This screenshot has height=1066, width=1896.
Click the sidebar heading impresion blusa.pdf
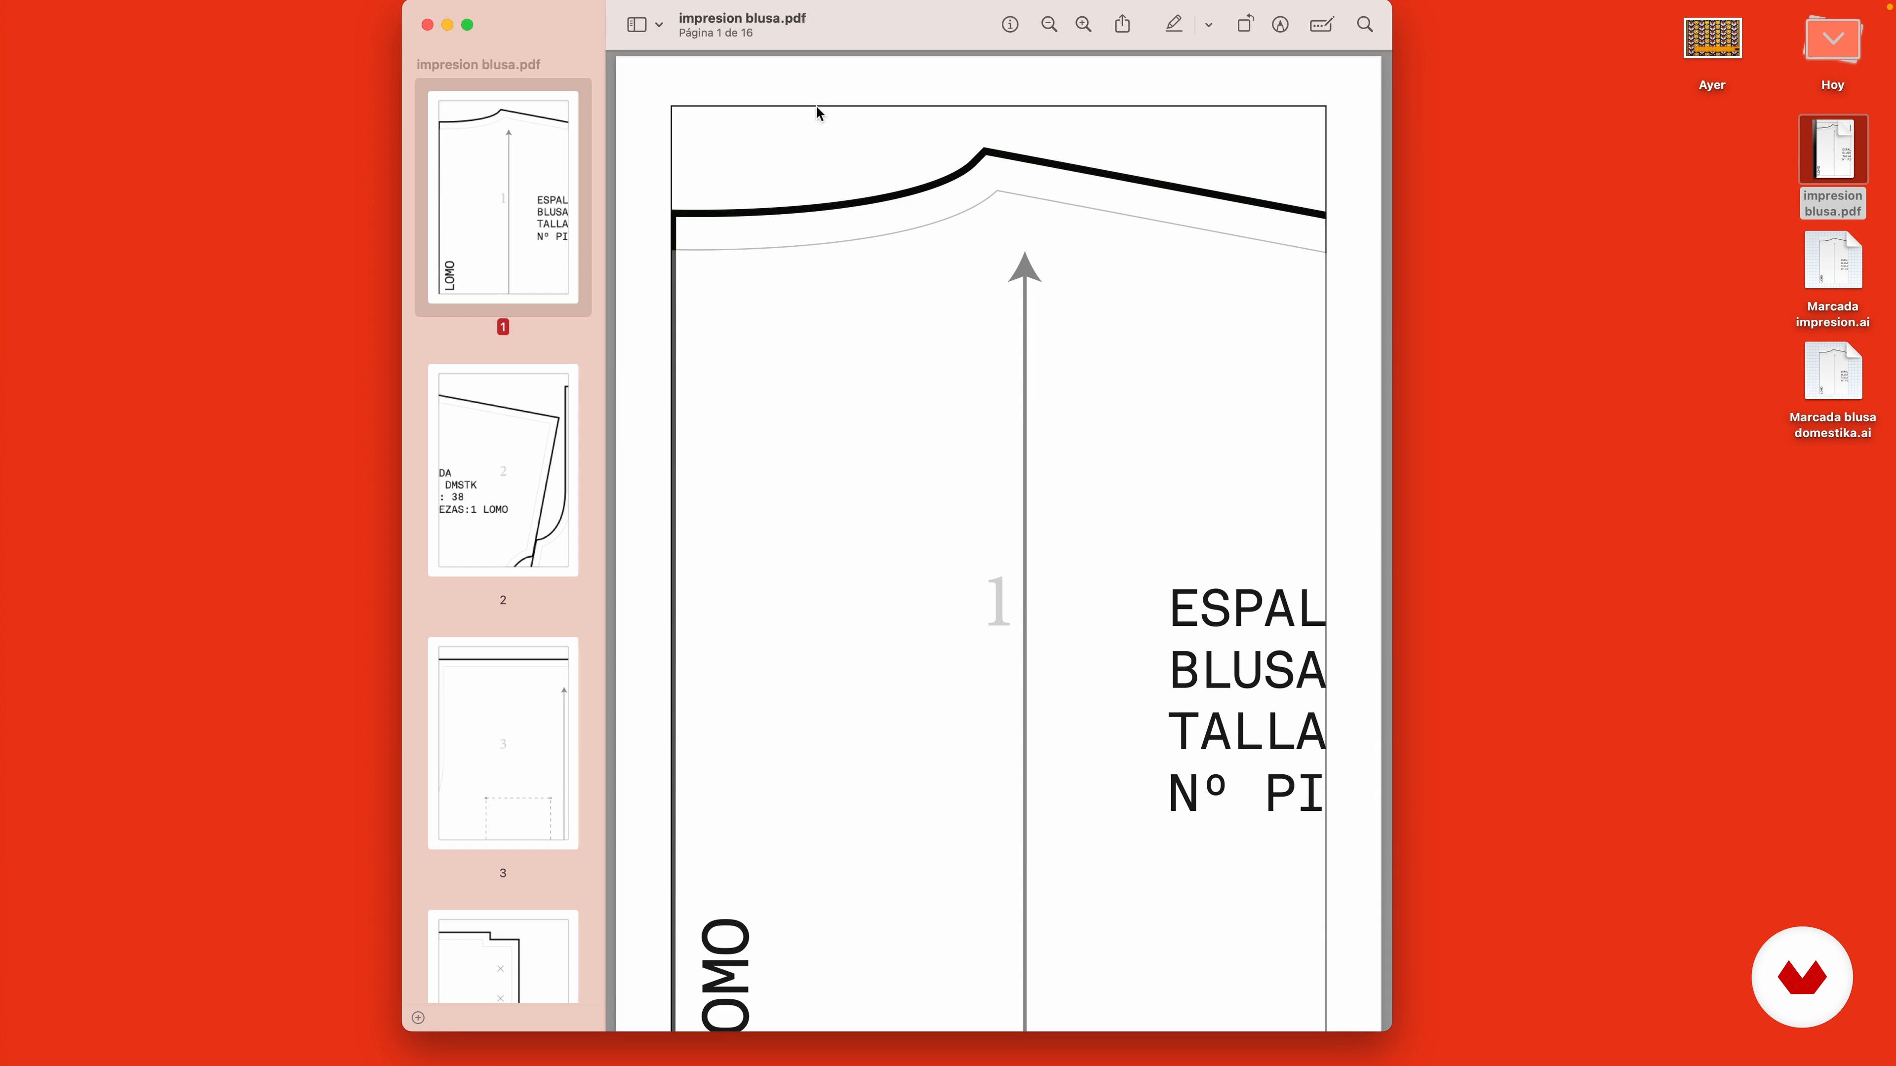click(478, 65)
